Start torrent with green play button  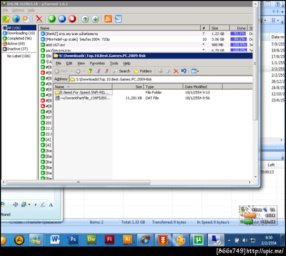[x=52, y=19]
